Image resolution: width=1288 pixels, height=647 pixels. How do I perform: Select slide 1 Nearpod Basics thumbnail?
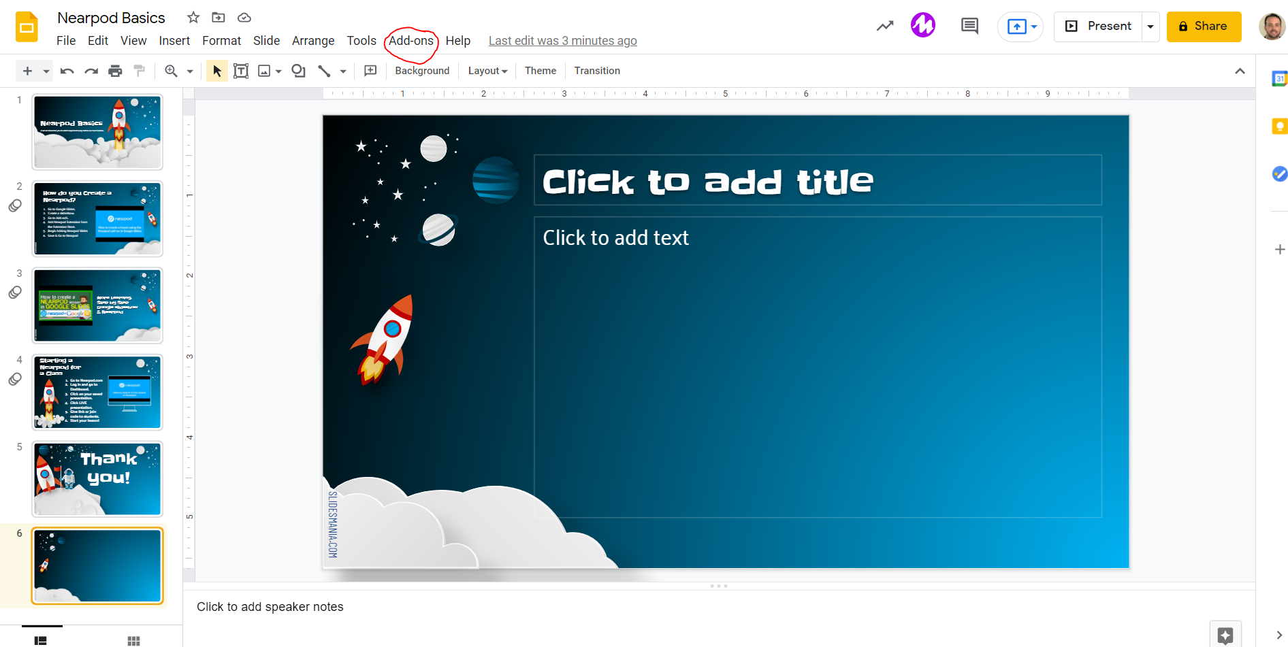[x=97, y=132]
